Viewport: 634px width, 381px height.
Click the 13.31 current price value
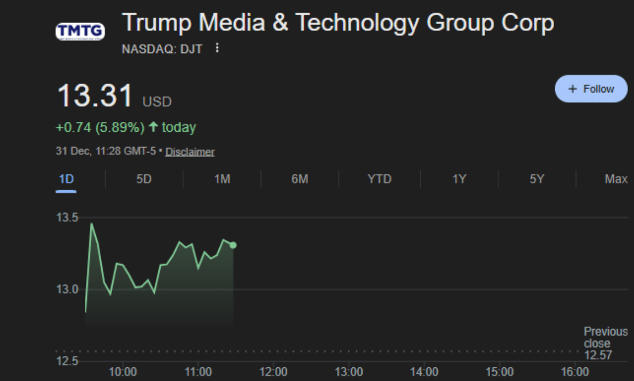click(95, 96)
